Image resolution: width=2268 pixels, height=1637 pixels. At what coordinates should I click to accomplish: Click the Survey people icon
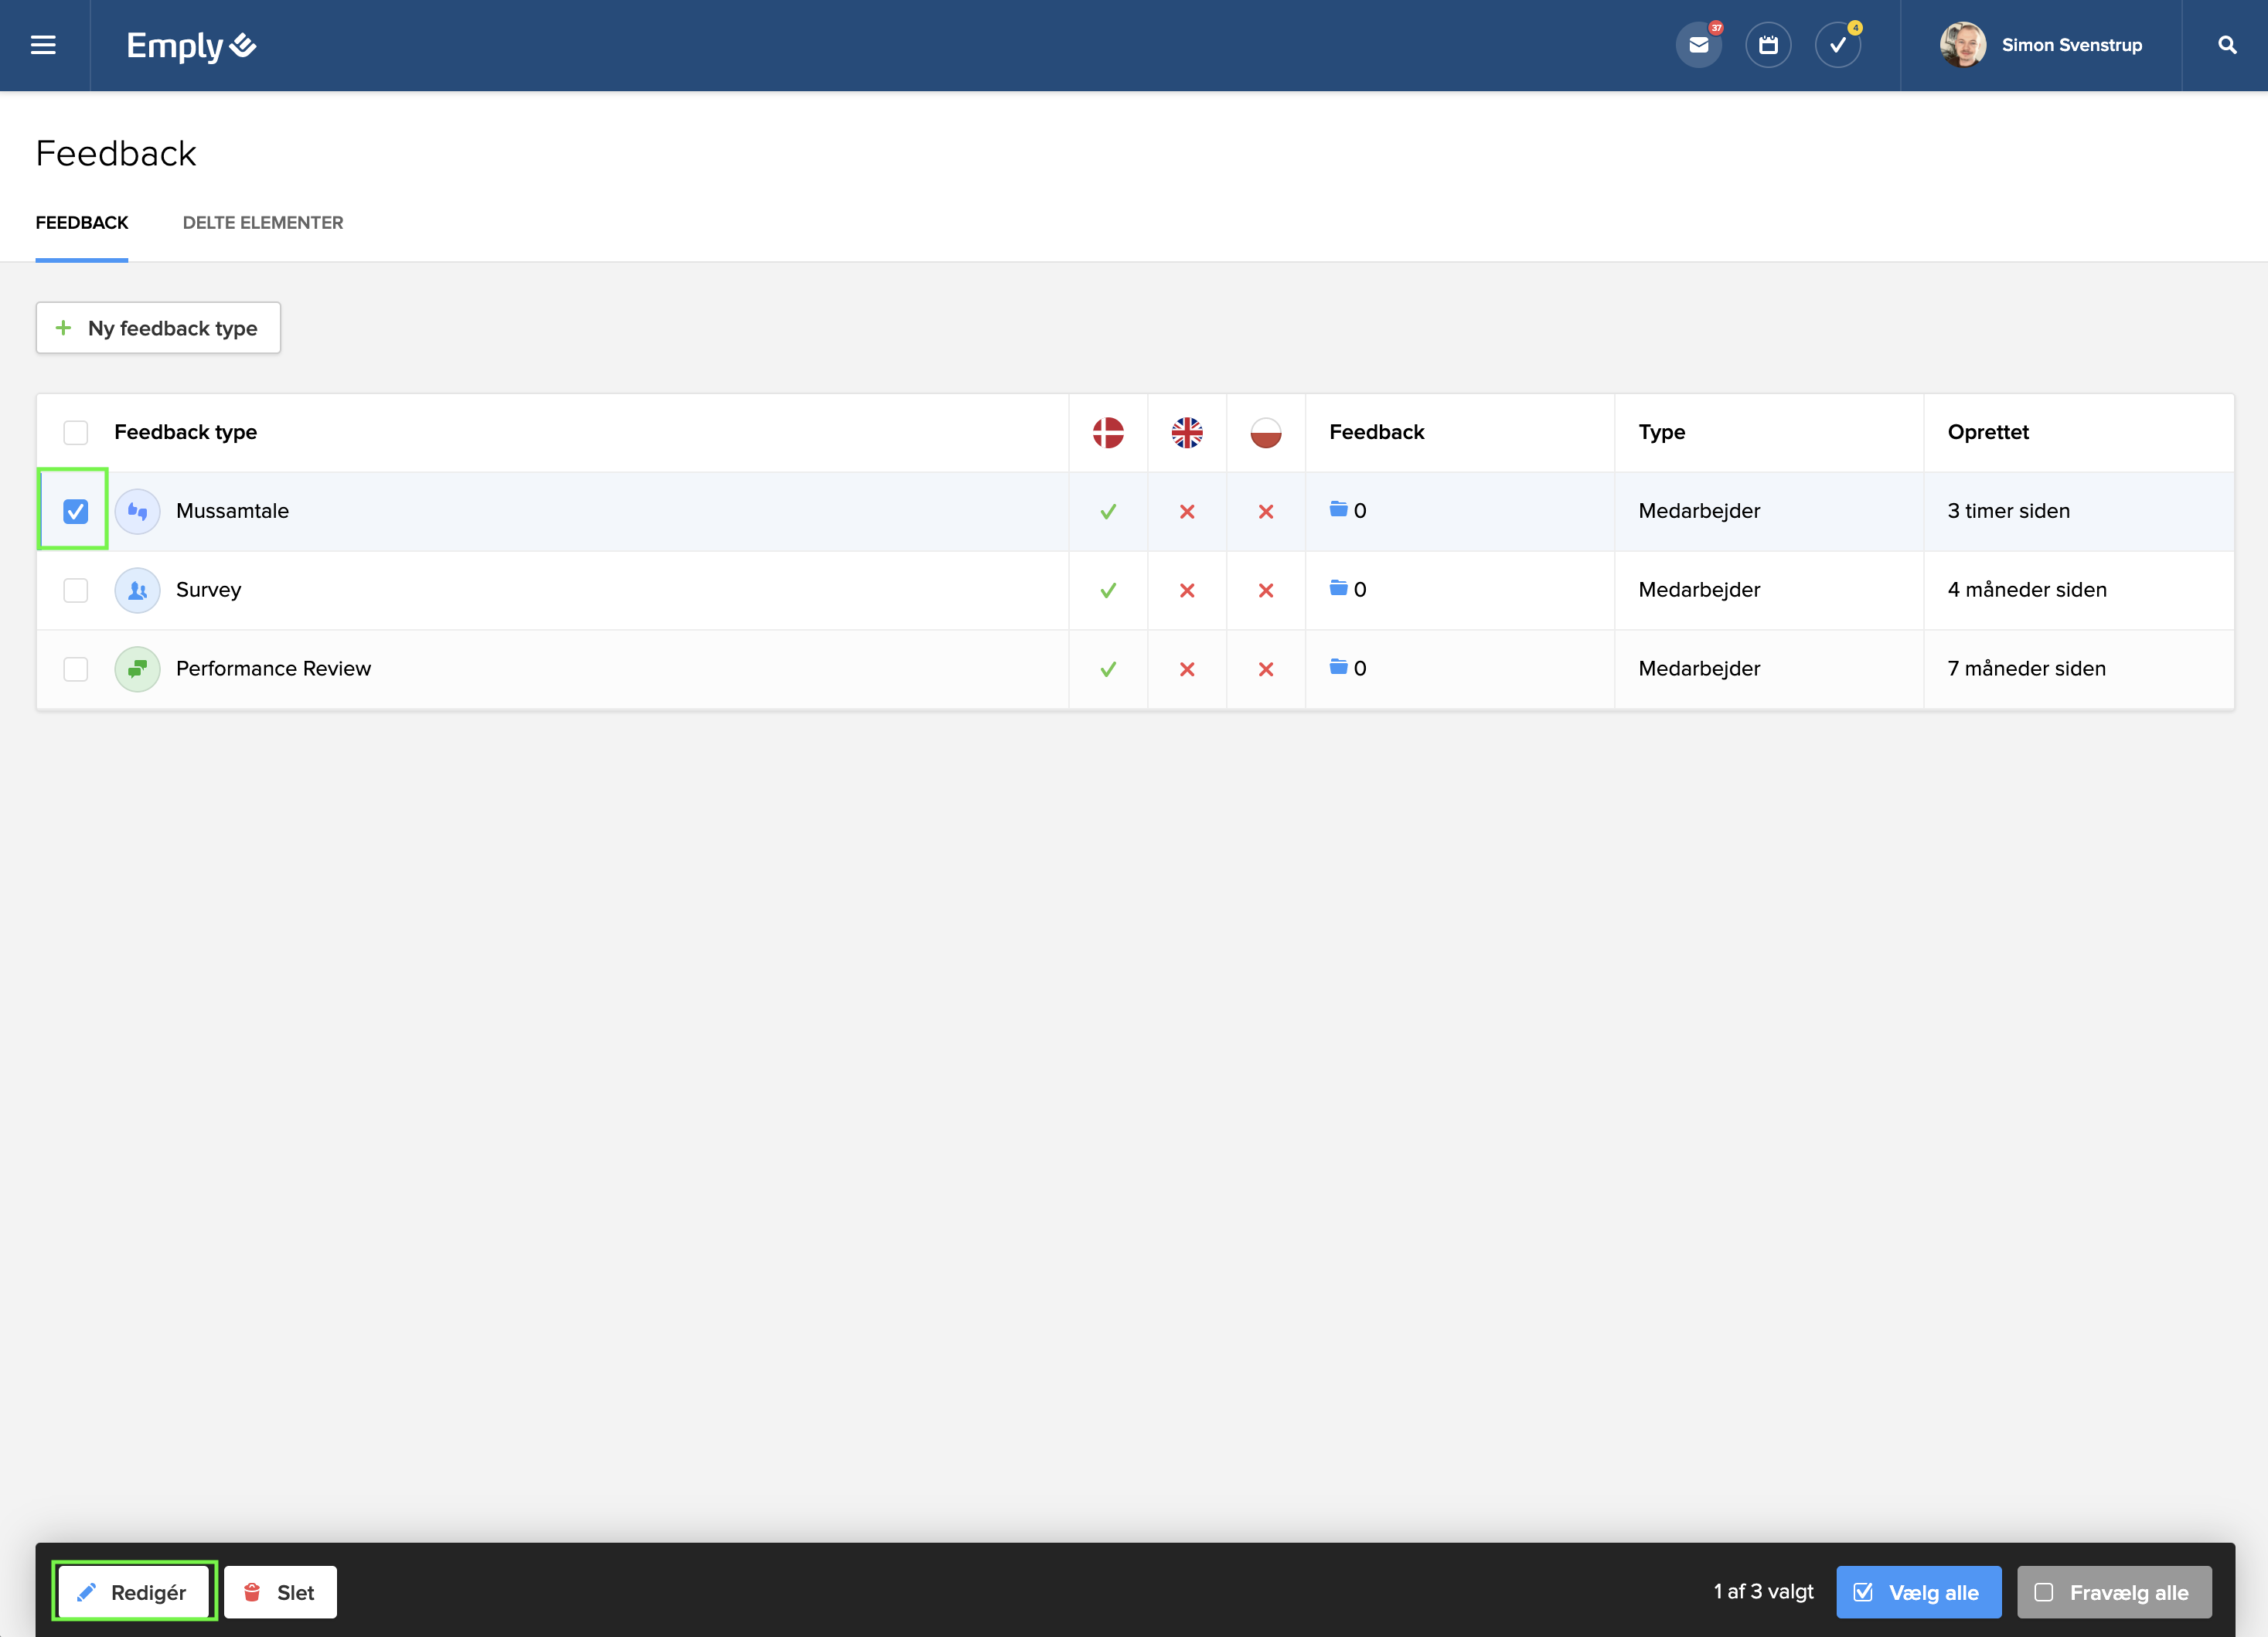138,590
